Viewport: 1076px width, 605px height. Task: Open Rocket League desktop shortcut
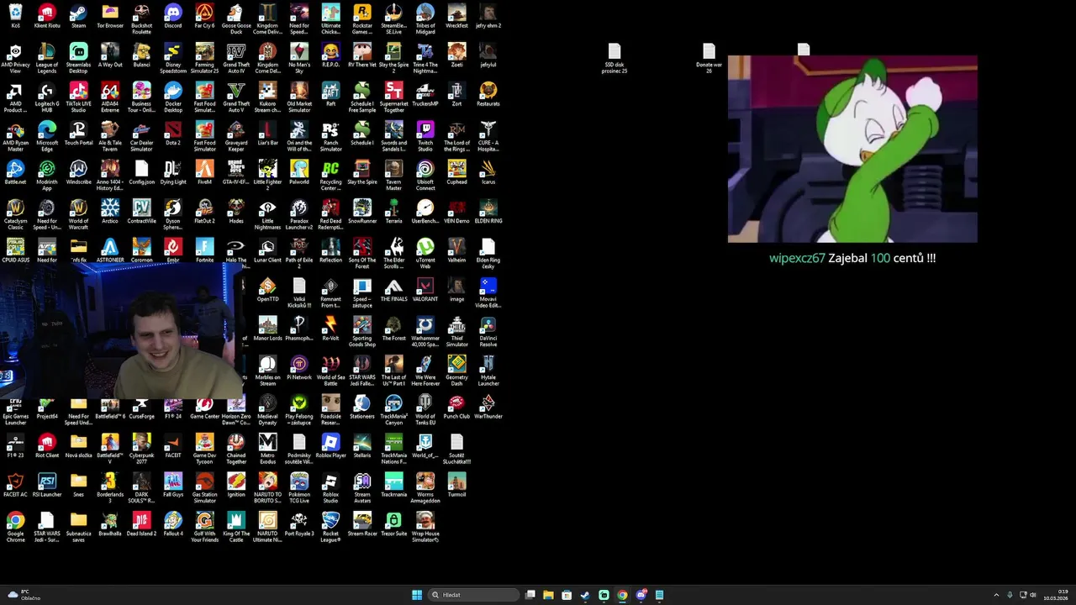330,527
